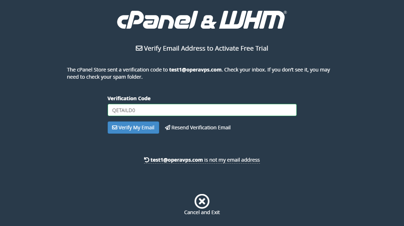Click the circled X cancel icon
404x226 pixels.
202,201
